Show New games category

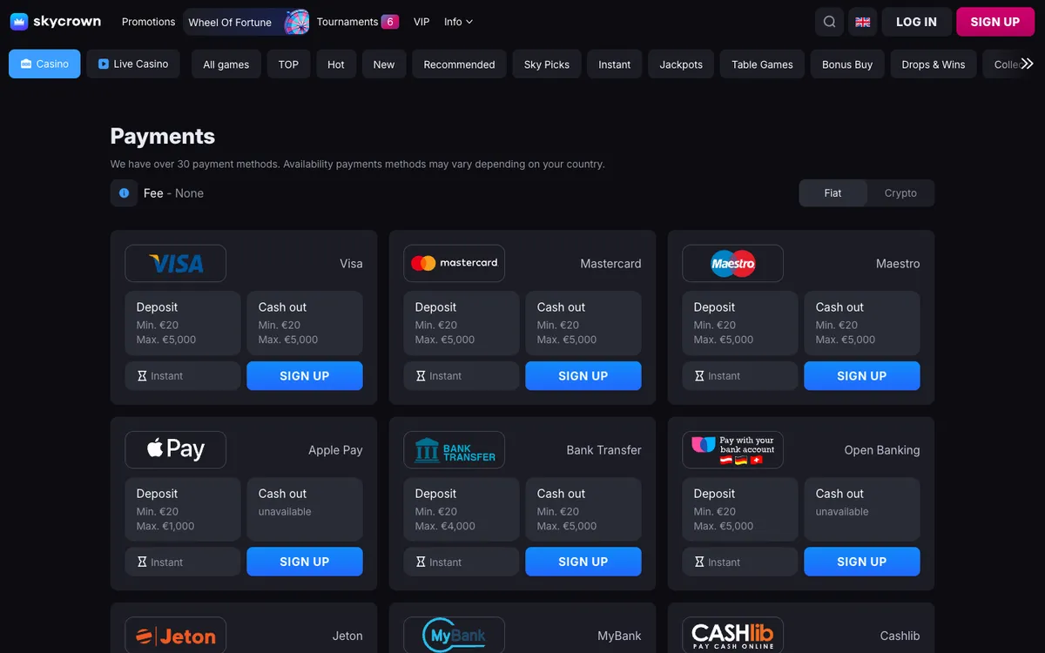pos(384,64)
